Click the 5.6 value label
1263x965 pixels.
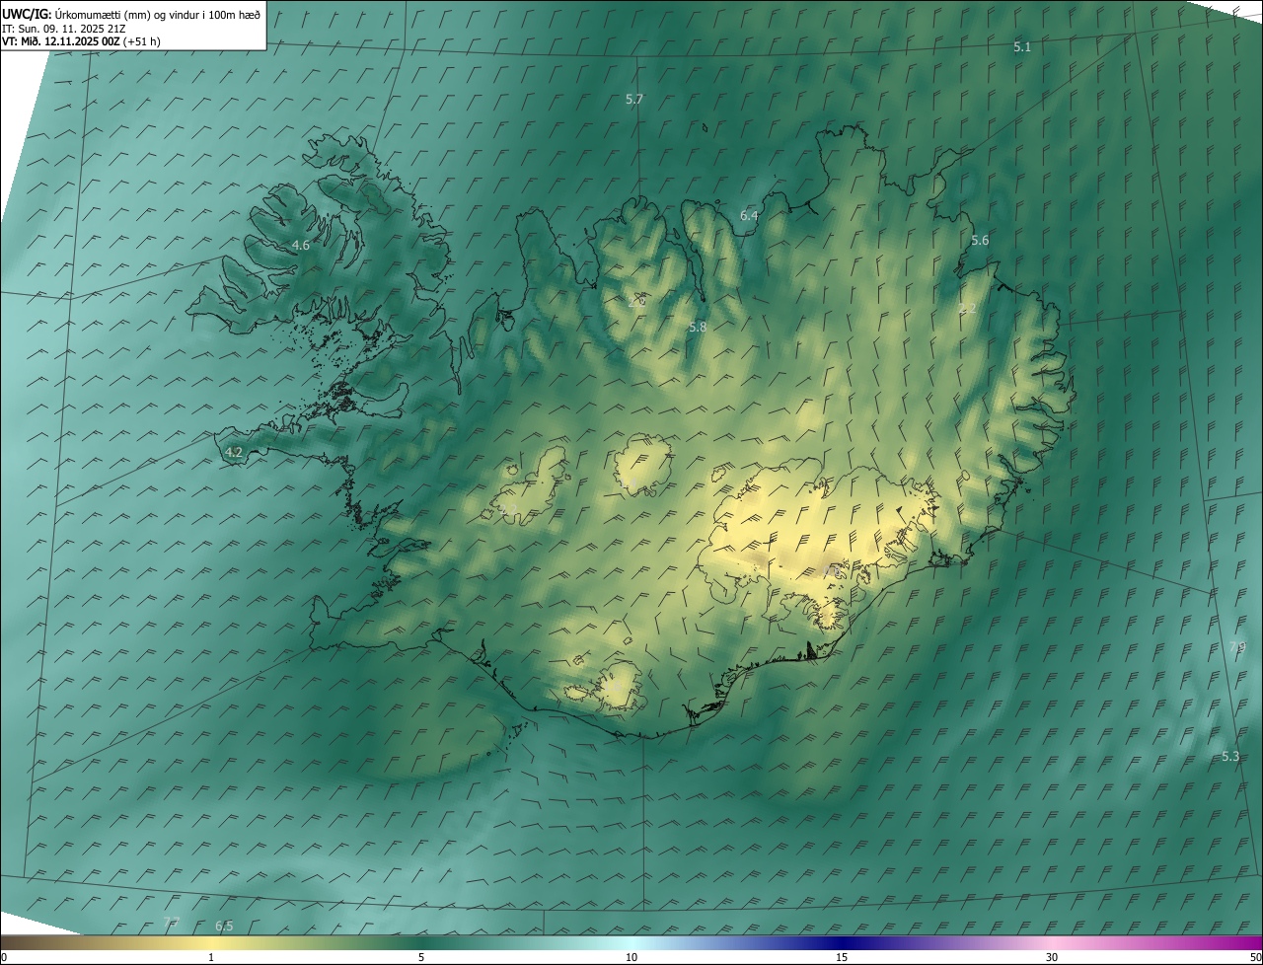[980, 241]
